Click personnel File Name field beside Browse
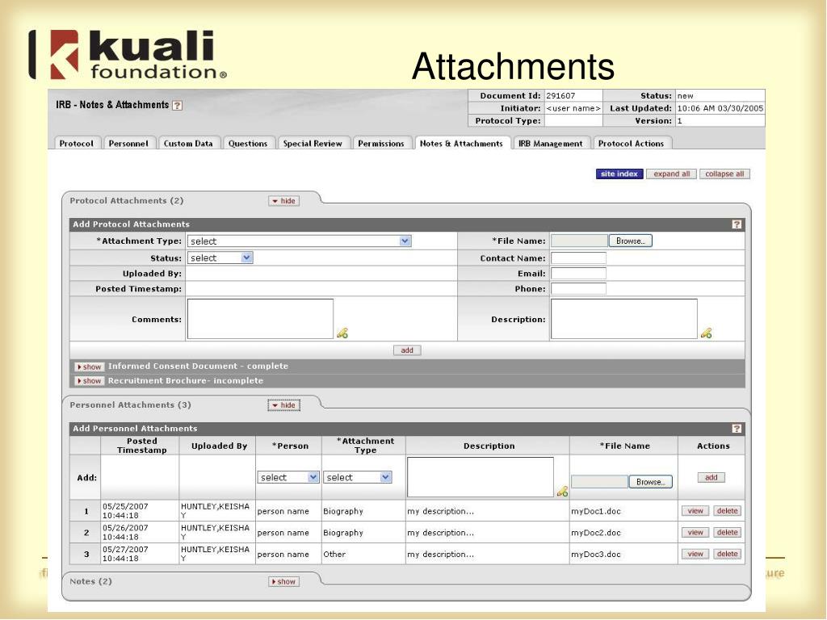This screenshot has height=620, width=827. [600, 482]
